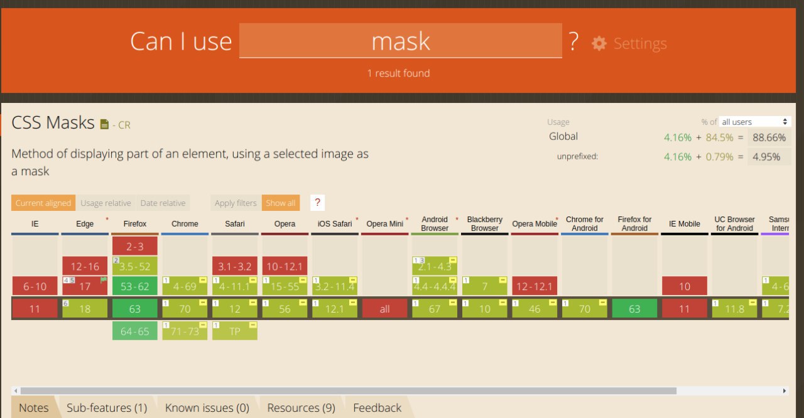The image size is (804, 418).
Task: Click the note 6 marker on Edge 18
Action: point(65,303)
